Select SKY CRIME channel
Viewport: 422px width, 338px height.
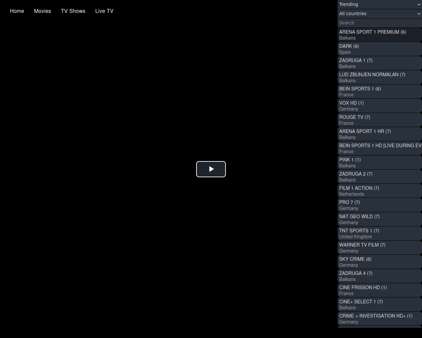[380, 262]
